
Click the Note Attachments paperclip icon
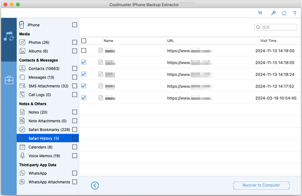[22, 121]
